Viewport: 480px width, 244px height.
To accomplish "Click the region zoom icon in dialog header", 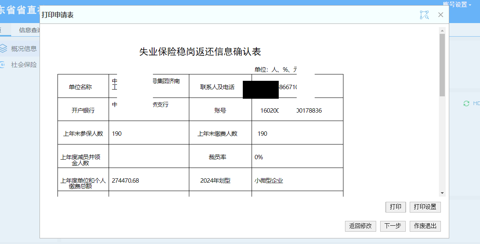I will click(424, 15).
